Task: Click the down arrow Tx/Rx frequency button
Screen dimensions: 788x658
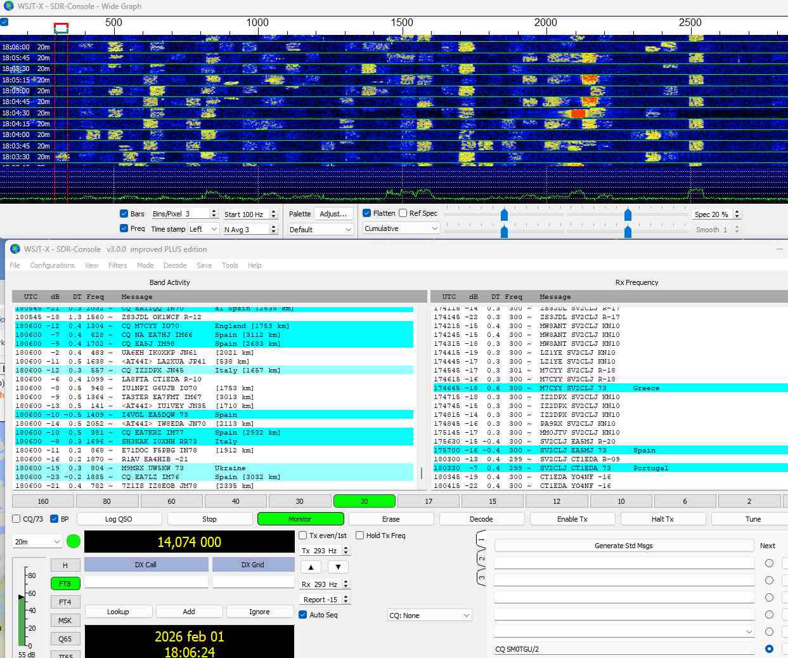Action: [x=338, y=567]
